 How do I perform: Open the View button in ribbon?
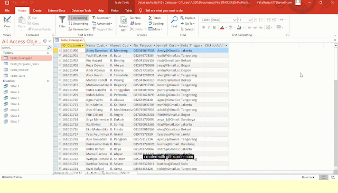pos(7,23)
